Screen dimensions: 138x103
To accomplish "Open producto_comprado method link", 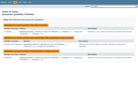I will click(39, 44).
